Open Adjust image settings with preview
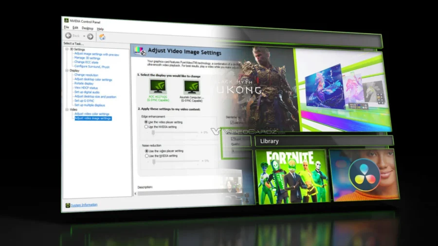The height and width of the screenshot is (246, 438). pyautogui.click(x=97, y=54)
